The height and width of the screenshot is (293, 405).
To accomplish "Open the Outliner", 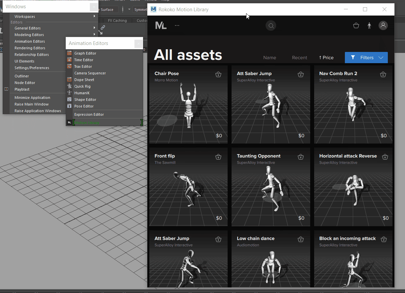I will pos(22,76).
